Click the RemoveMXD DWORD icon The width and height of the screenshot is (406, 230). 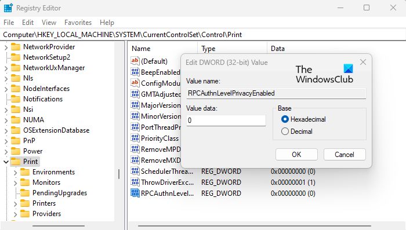pos(135,160)
